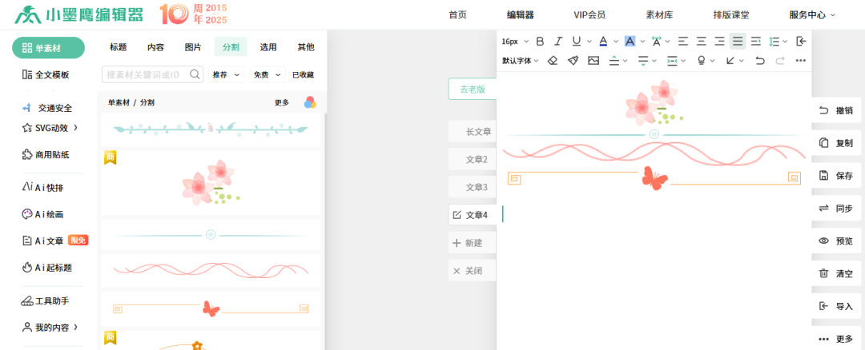
Task: Expand the font color picker arrow
Action: (x=616, y=41)
